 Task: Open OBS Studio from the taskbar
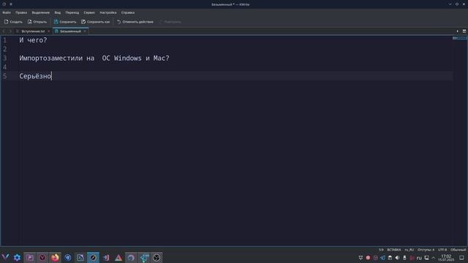[x=156, y=258]
